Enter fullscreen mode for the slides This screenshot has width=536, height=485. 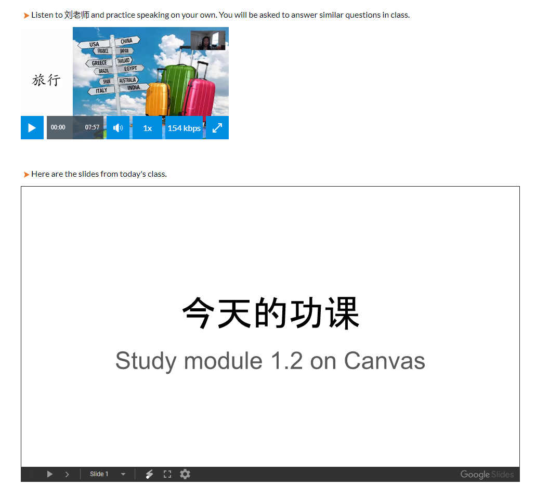click(167, 474)
